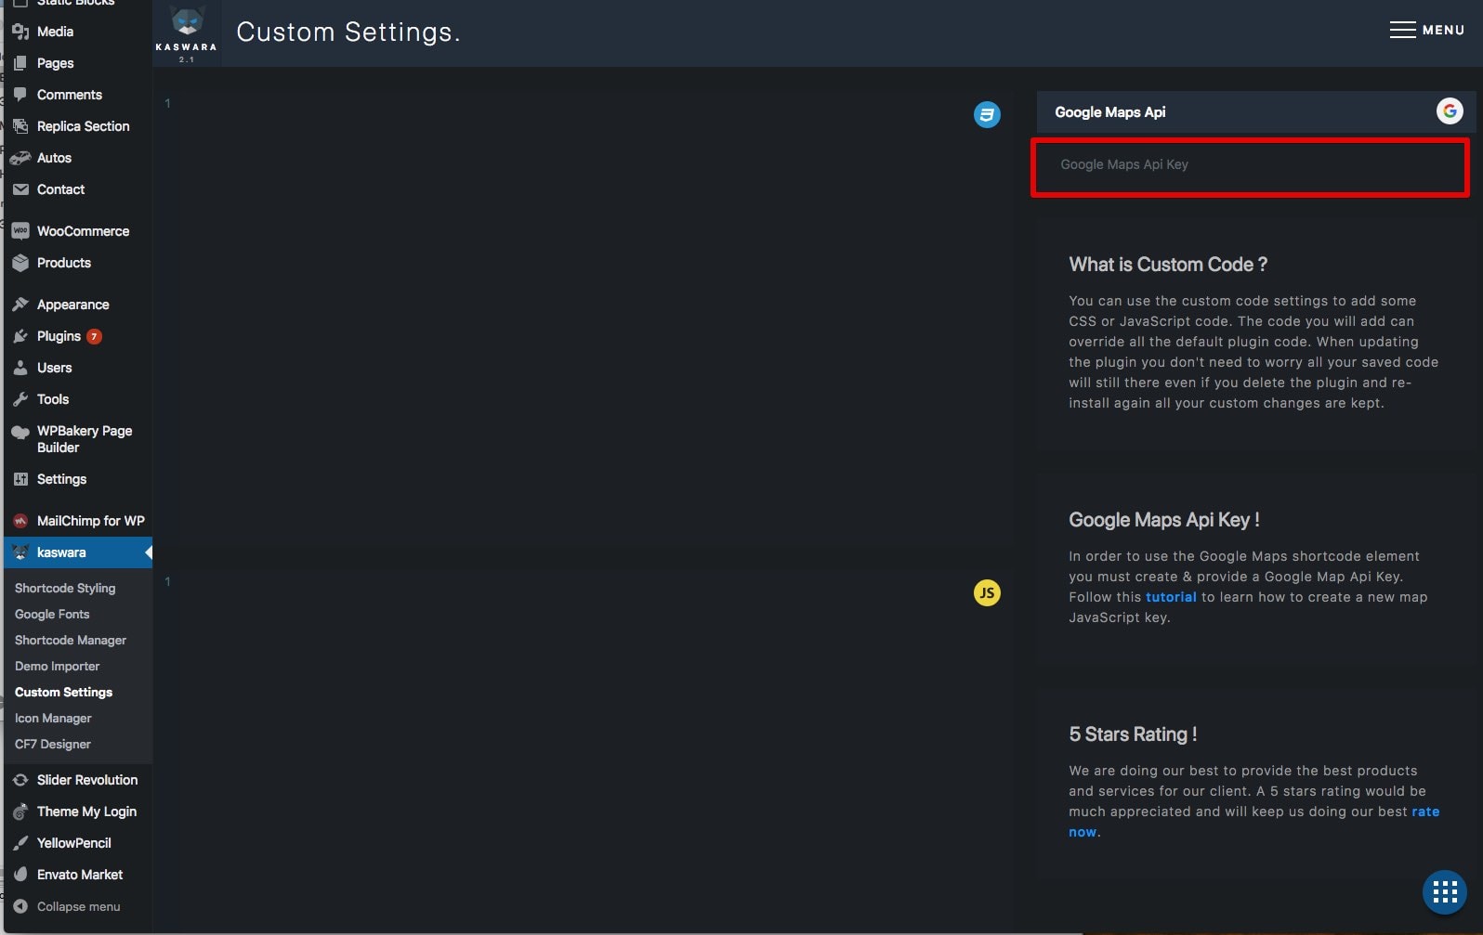Select the kaswara menu item
Screen dimensions: 1483x935
click(78, 552)
